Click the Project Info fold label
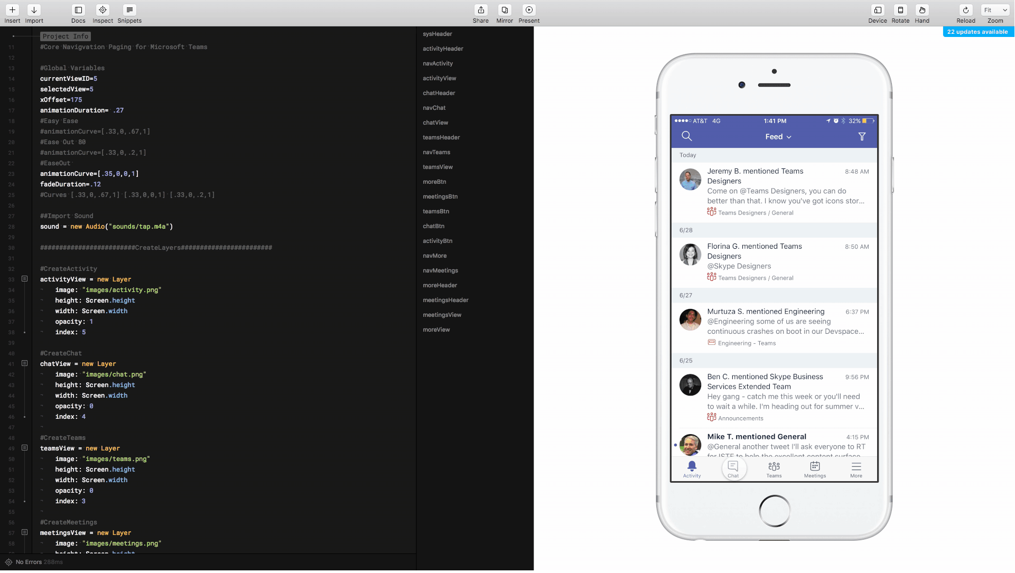The image size is (1015, 573). click(x=66, y=36)
